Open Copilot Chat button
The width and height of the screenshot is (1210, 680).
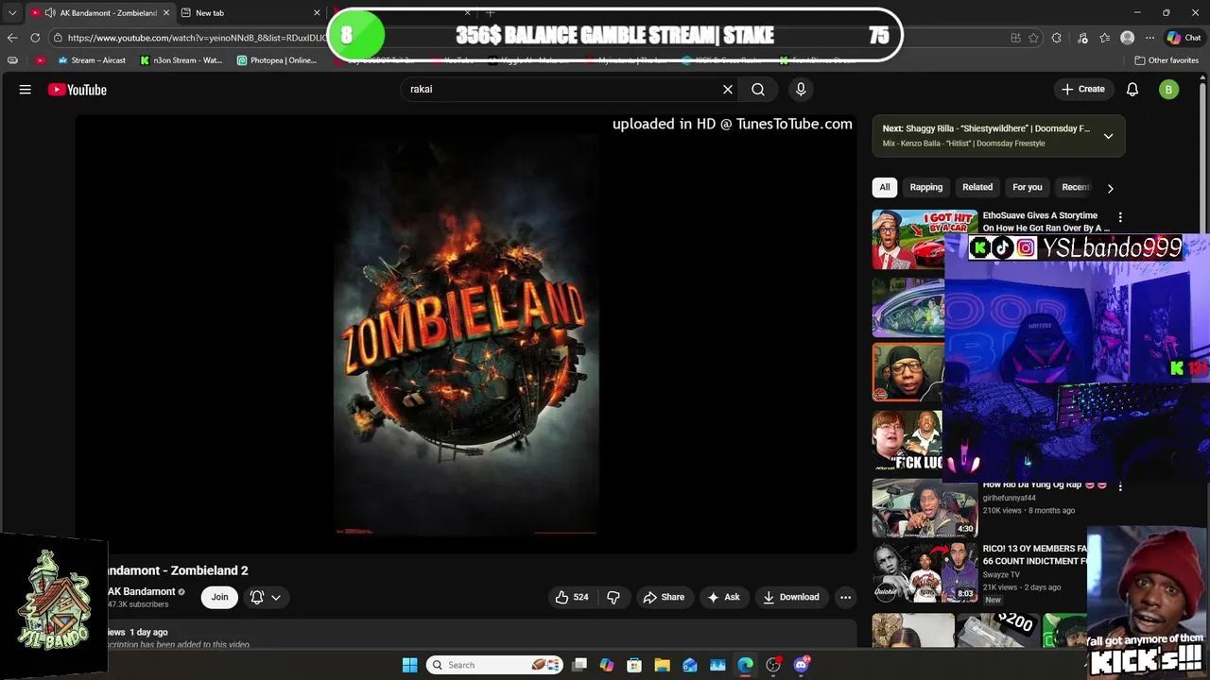[1184, 38]
